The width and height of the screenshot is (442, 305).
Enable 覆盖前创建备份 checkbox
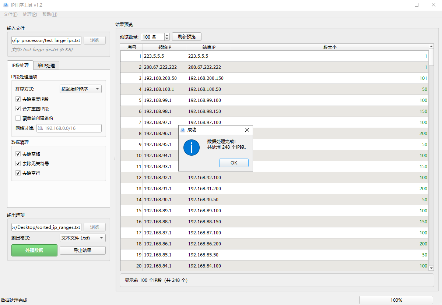(18, 118)
